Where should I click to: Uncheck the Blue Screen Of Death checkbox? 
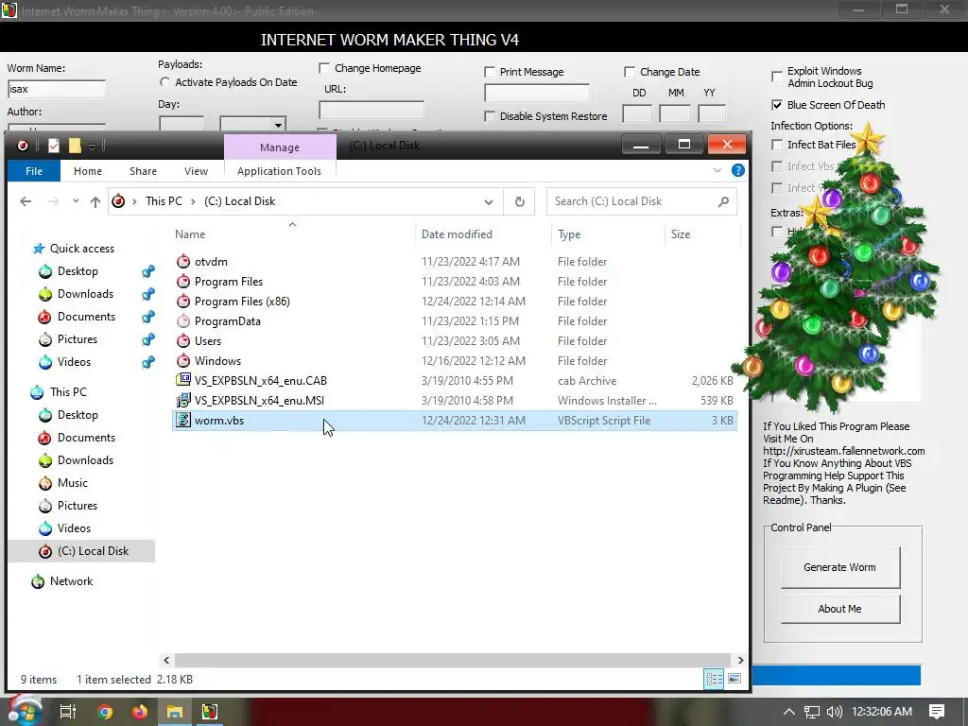777,105
